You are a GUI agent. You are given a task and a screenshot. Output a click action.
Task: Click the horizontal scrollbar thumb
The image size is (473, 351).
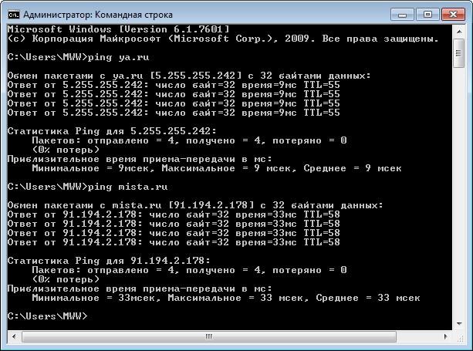[209, 336]
